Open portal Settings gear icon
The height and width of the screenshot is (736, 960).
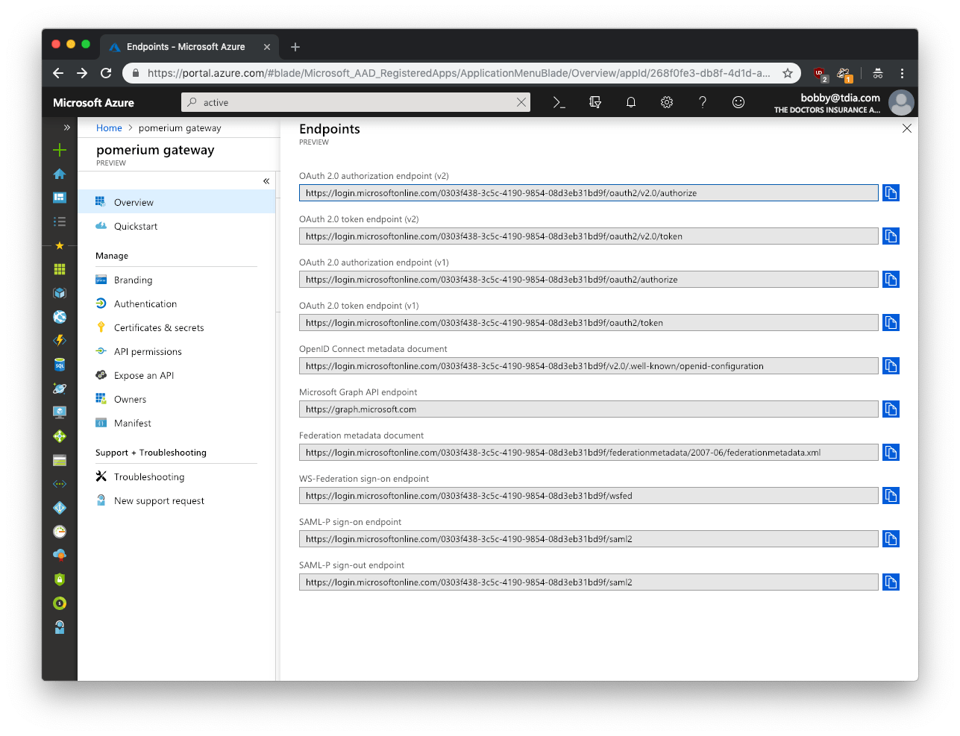click(x=667, y=102)
